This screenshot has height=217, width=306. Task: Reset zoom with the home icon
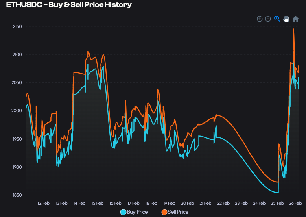tap(296, 19)
